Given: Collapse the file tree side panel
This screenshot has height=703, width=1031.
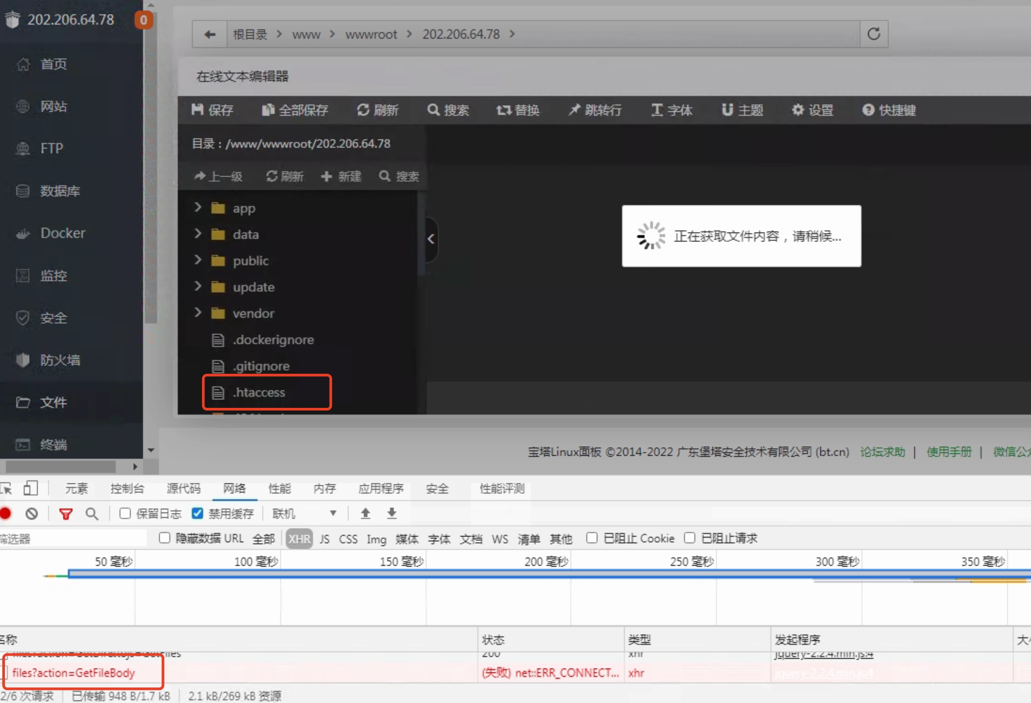Looking at the screenshot, I should coord(431,239).
